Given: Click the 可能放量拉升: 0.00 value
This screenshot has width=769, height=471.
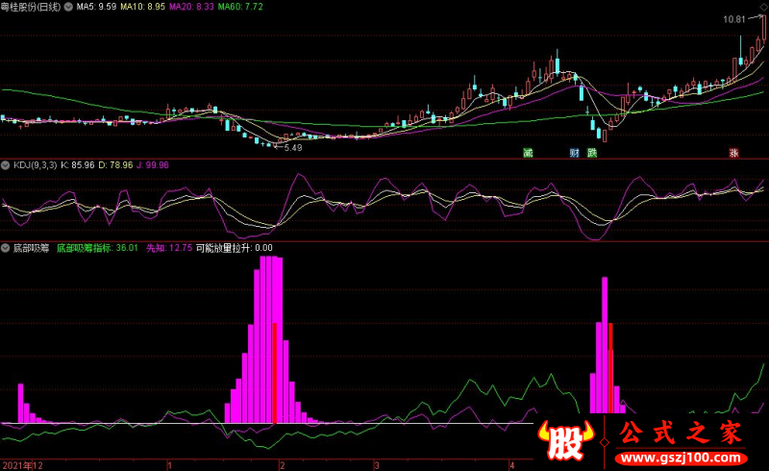Looking at the screenshot, I should point(234,248).
